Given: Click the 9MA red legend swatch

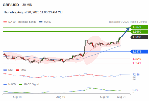Looking at the screenshot, I should pyautogui.click(x=17, y=70).
